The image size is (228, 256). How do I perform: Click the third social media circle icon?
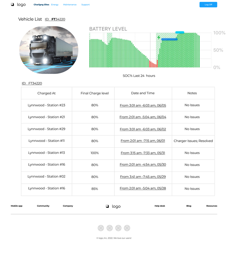coord(118,228)
